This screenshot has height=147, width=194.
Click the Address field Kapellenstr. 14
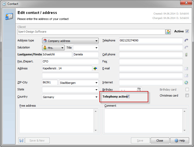[67, 68]
